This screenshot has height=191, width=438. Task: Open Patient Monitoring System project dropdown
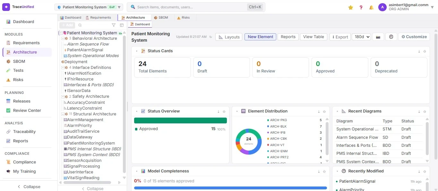click(x=89, y=7)
